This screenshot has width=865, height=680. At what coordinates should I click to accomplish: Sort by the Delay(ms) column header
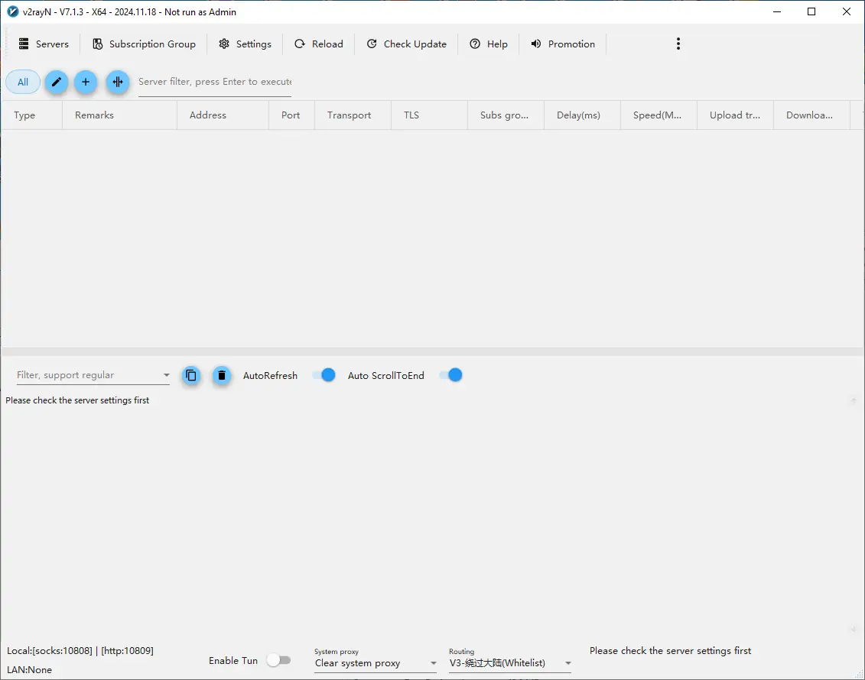click(582, 115)
